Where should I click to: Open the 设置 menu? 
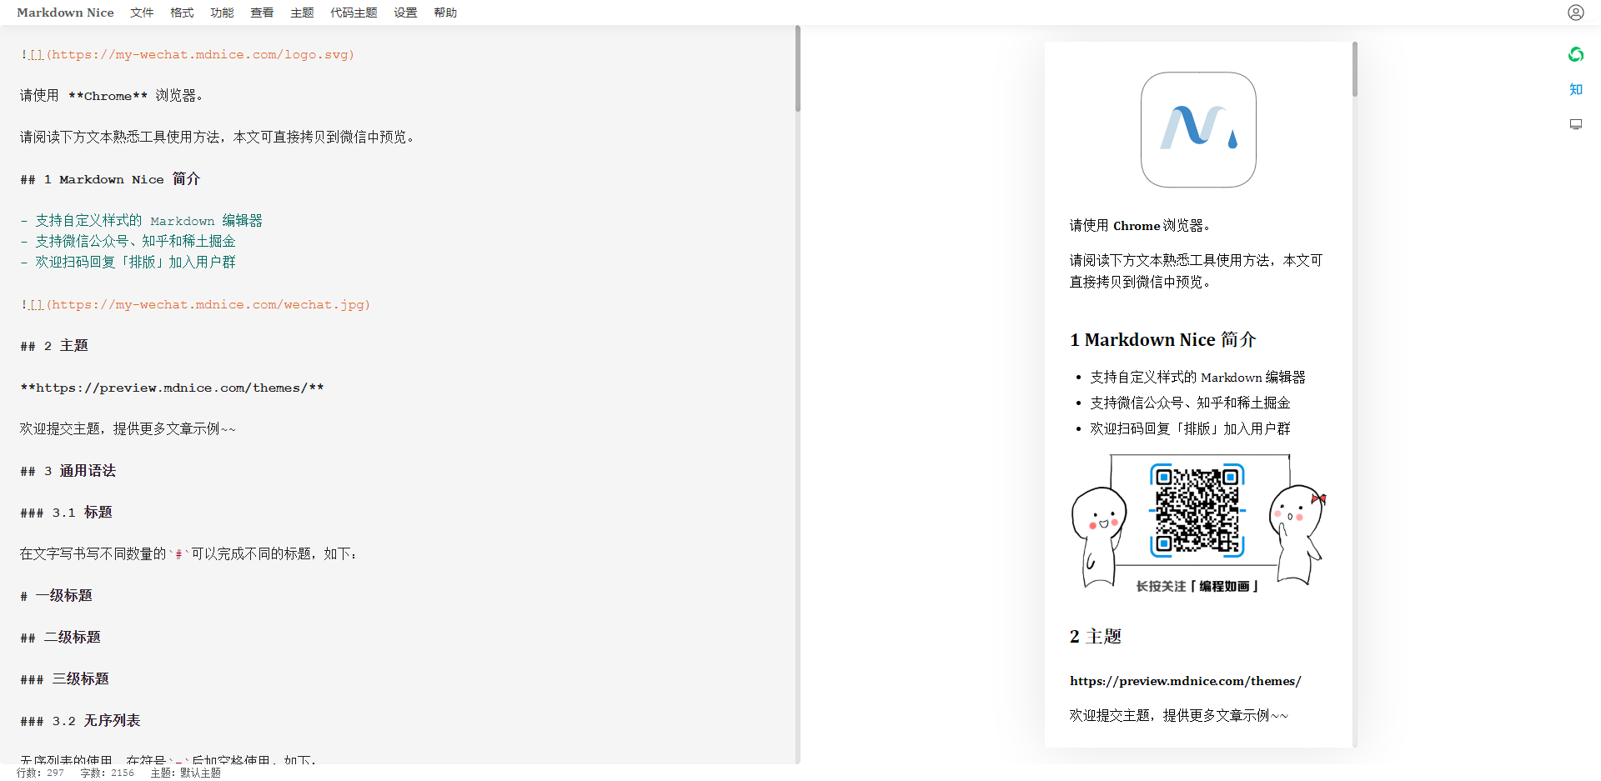[405, 13]
